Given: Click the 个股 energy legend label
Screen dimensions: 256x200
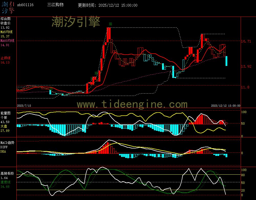Looking at the screenshot, I should 4,117.
